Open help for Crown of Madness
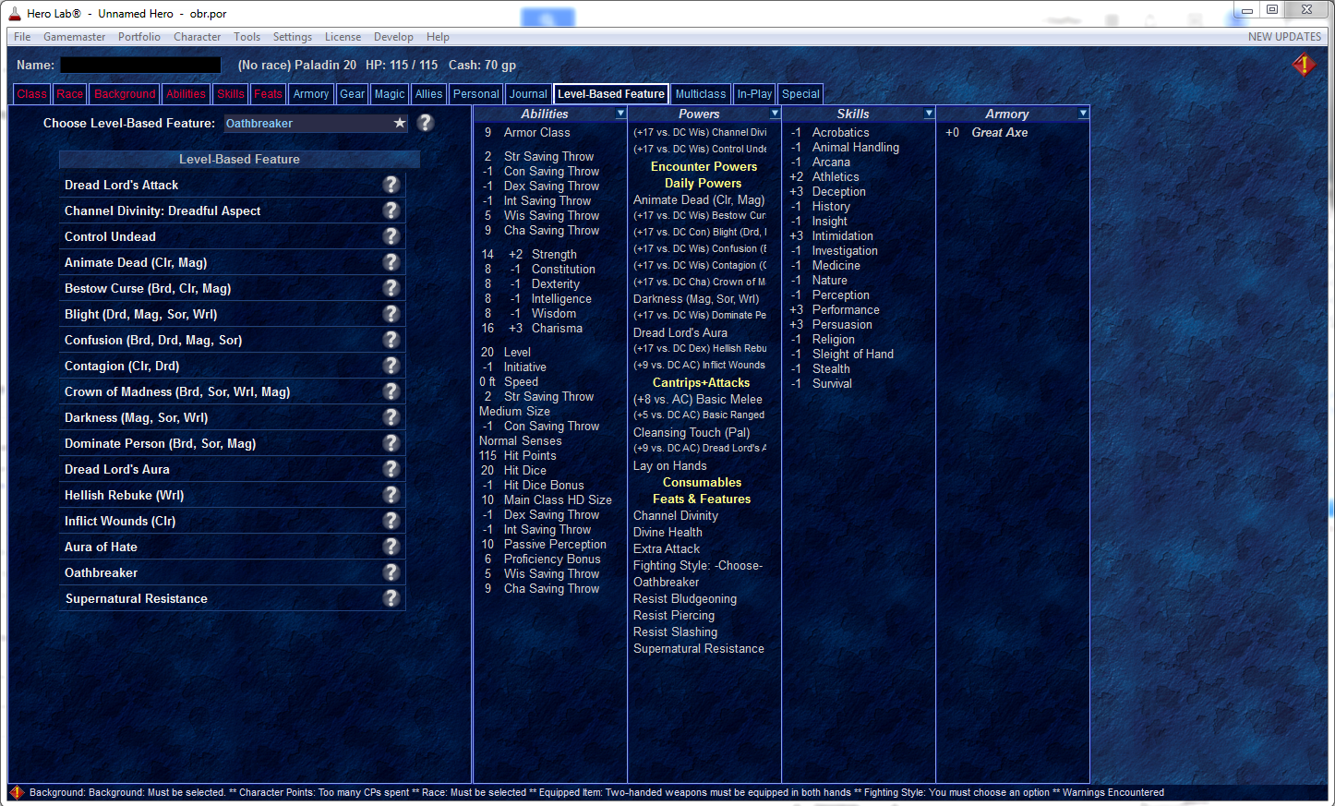 click(x=391, y=391)
